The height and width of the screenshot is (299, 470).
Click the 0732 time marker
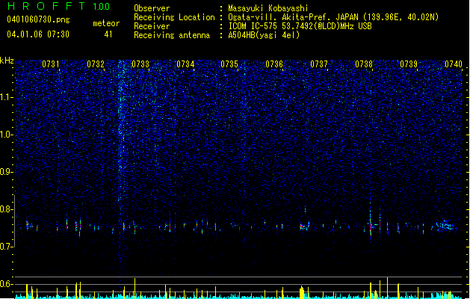(x=96, y=64)
